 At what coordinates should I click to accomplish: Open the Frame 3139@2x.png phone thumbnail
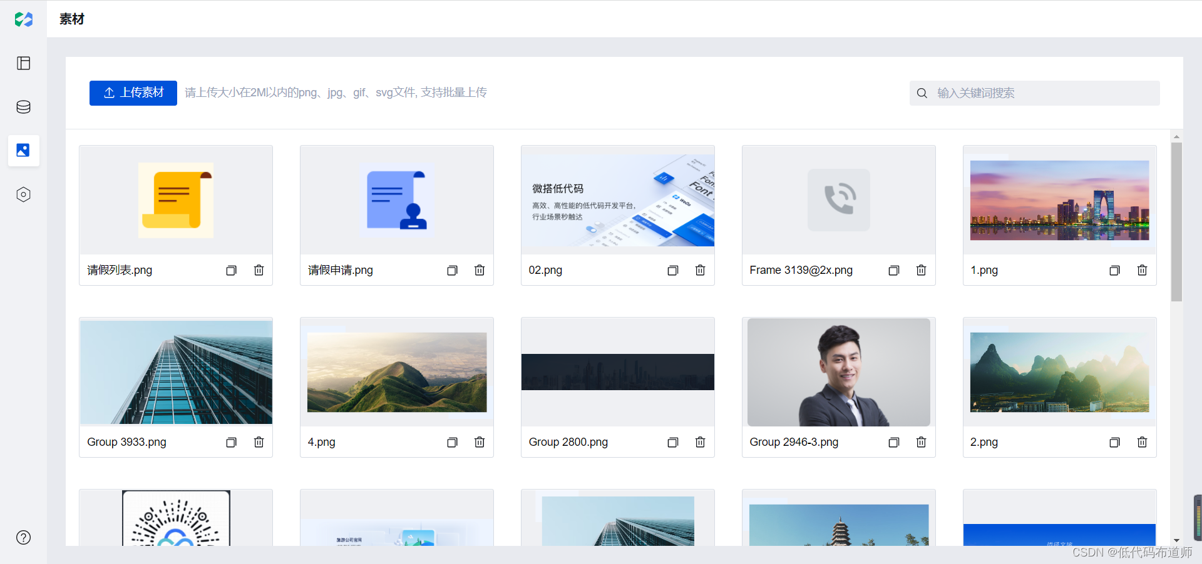[839, 200]
